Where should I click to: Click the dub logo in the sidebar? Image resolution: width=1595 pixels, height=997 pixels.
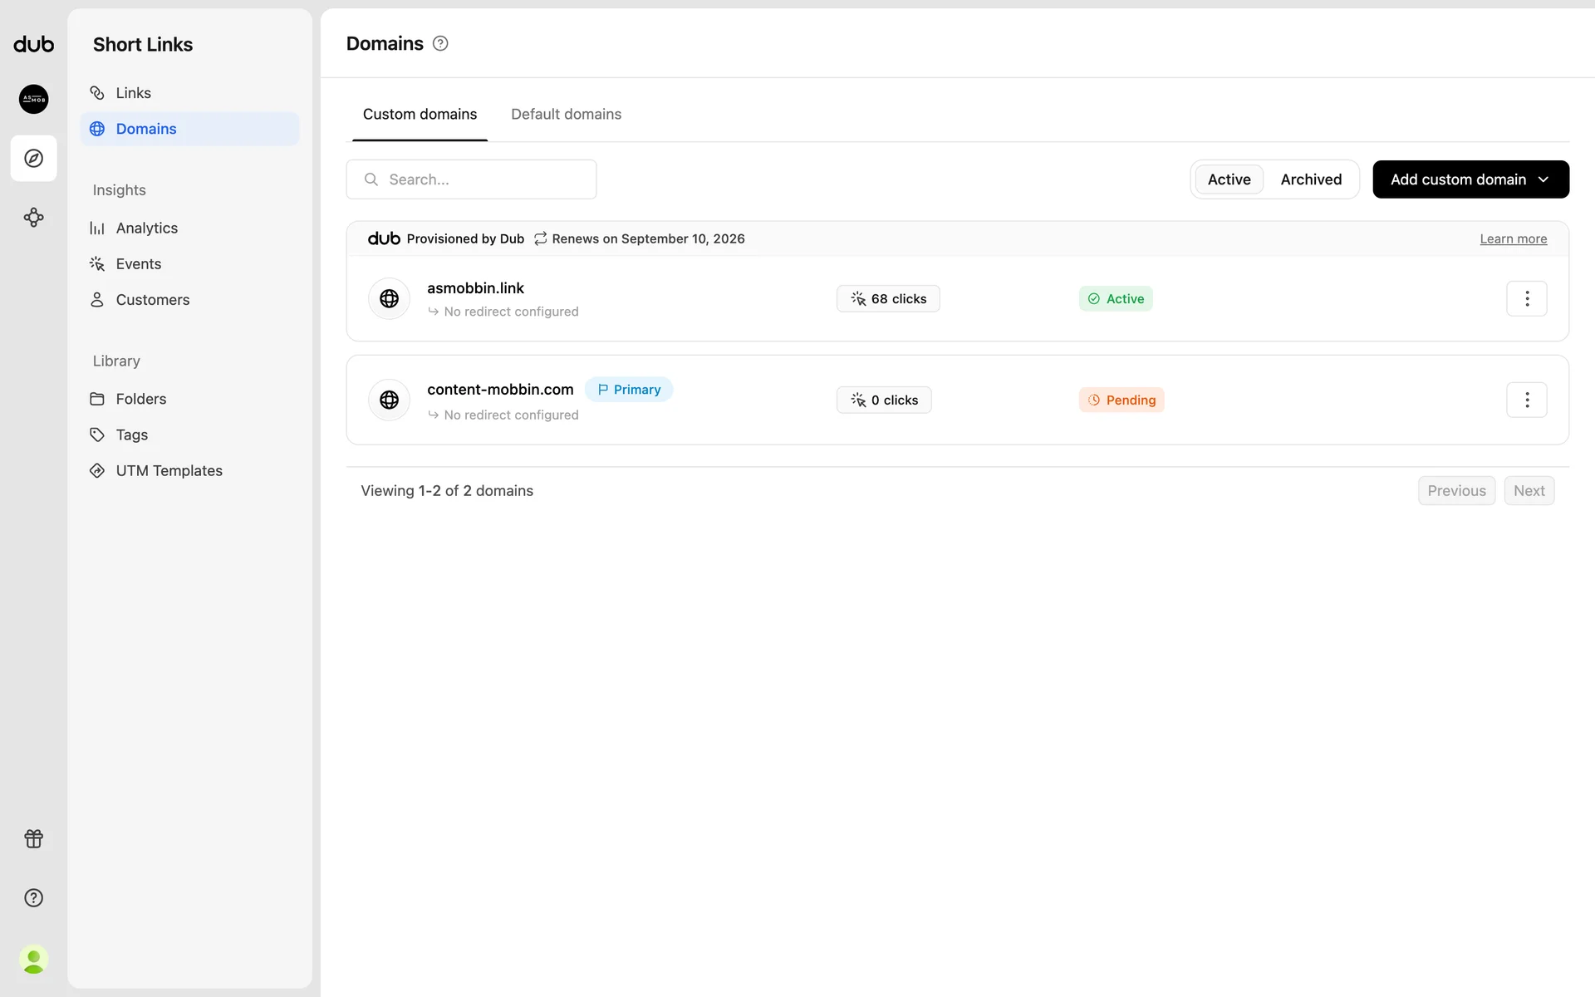point(33,45)
